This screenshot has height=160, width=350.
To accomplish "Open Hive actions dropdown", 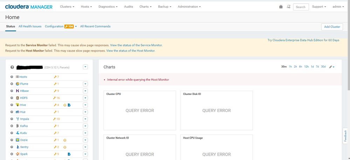I will point(85,105).
